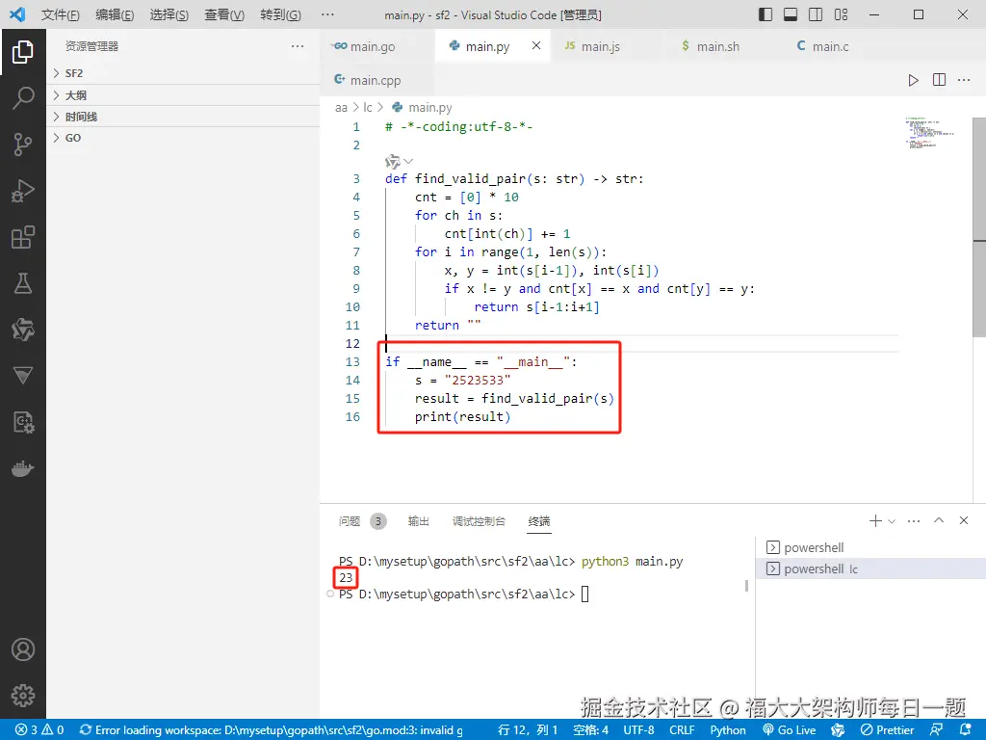Screen dimensions: 986x740
Task: Click Prettier status bar item
Action: tap(887, 730)
